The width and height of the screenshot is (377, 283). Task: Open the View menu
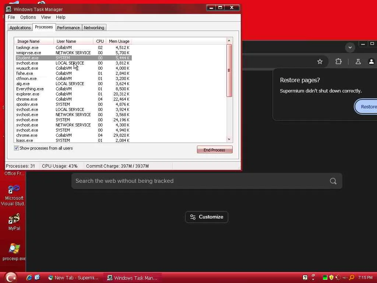point(46,17)
